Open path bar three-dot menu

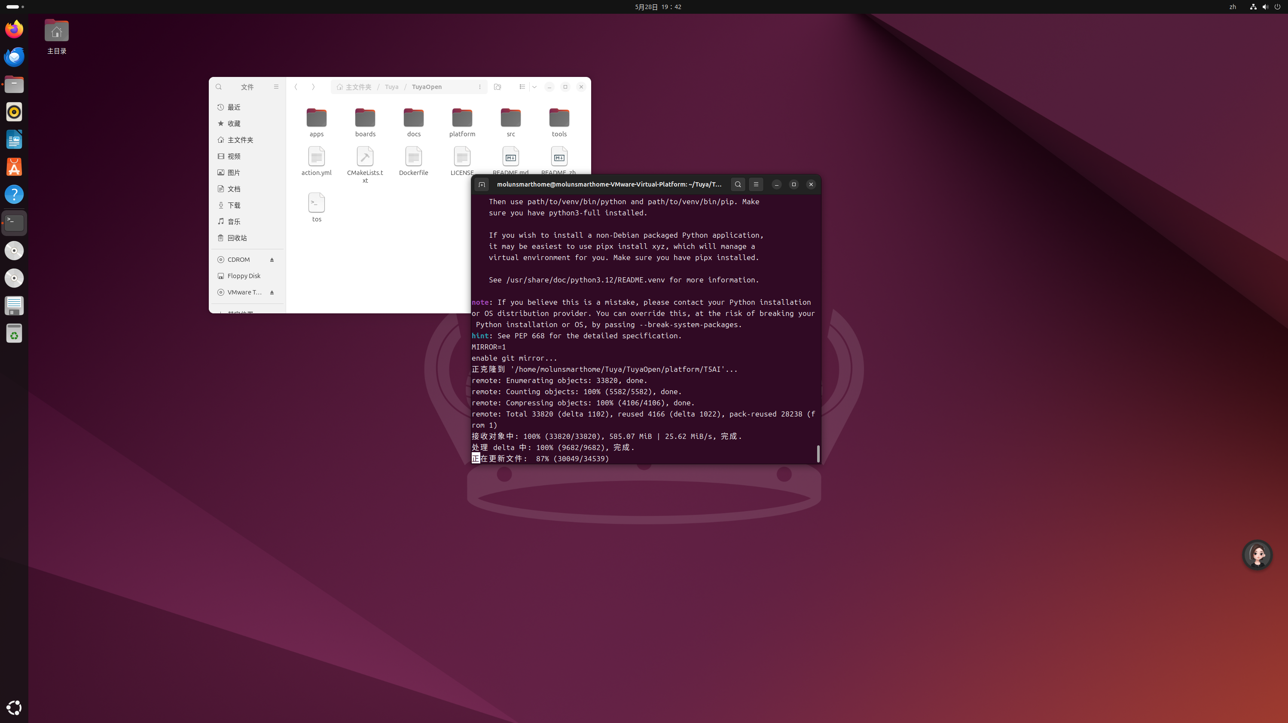(479, 87)
